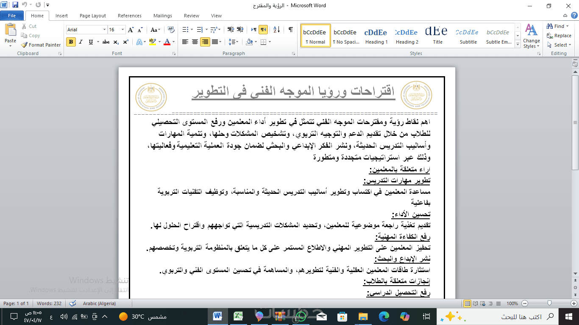Image resolution: width=579 pixels, height=325 pixels.
Task: Click the Replace button in Editing group
Action: point(559,36)
